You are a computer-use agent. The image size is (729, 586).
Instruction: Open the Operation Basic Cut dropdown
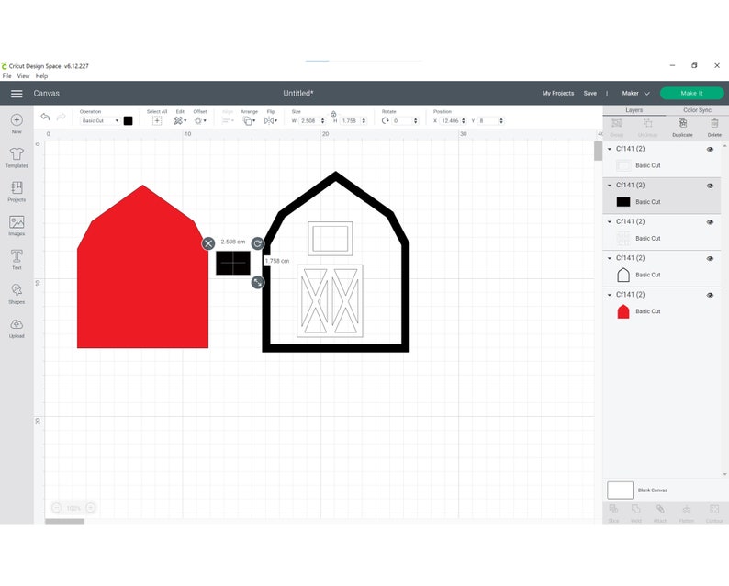[100, 121]
